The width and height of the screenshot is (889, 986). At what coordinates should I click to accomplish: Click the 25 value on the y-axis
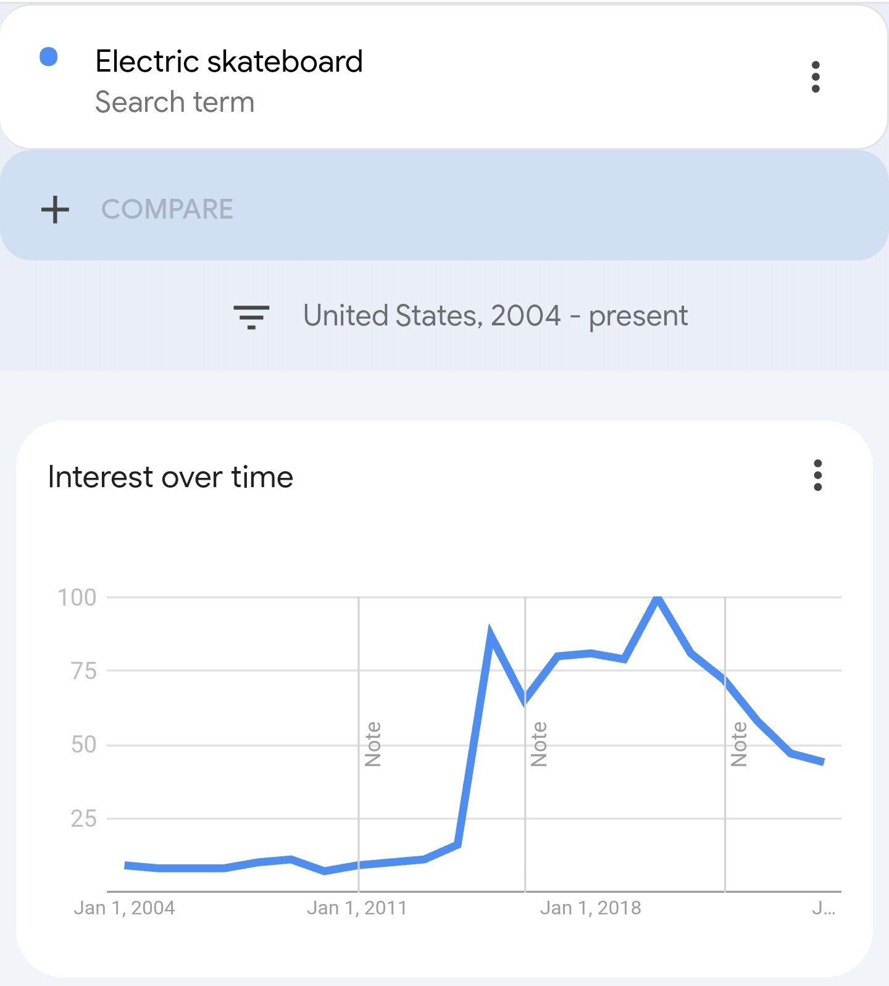point(83,819)
